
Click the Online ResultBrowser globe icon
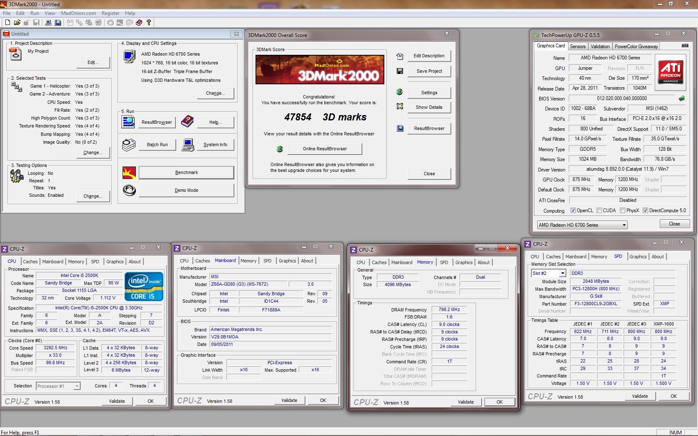[280, 149]
